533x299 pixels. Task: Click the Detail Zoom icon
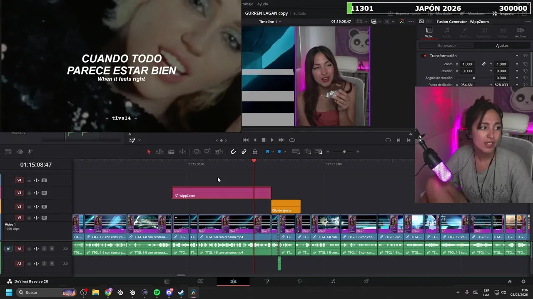pos(309,152)
